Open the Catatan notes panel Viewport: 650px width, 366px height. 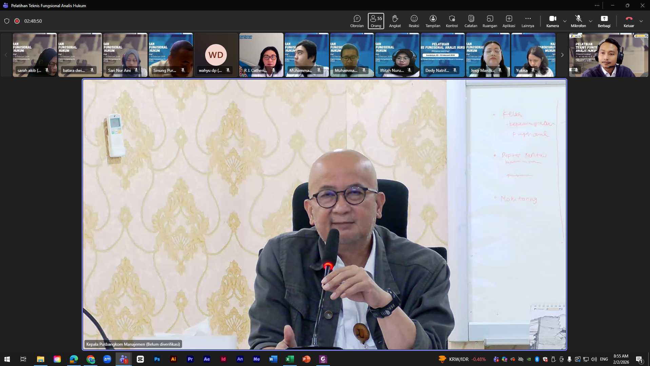[471, 21]
